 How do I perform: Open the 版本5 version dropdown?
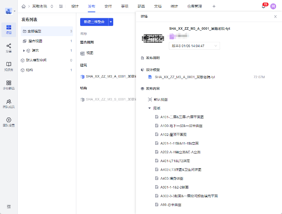coord(194,45)
